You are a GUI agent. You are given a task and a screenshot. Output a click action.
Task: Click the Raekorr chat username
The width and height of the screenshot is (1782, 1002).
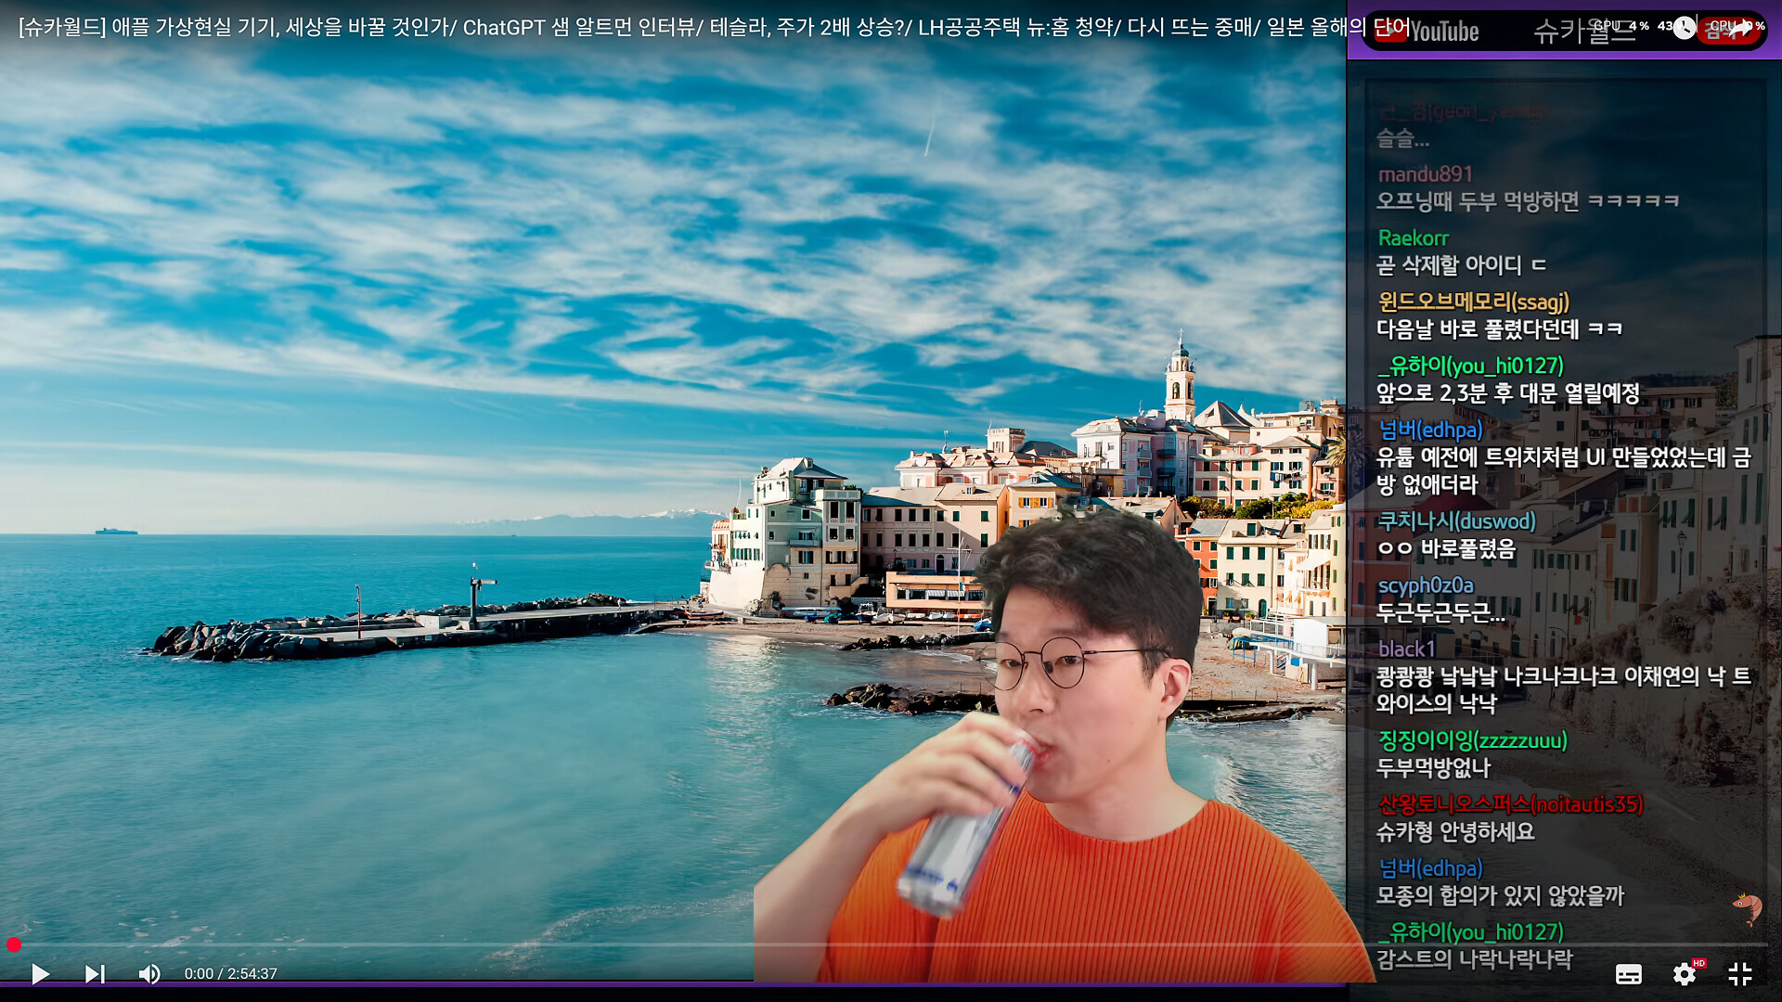[1413, 238]
